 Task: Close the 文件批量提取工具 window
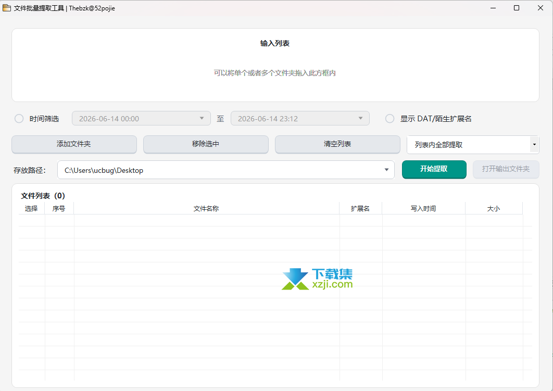(540, 8)
